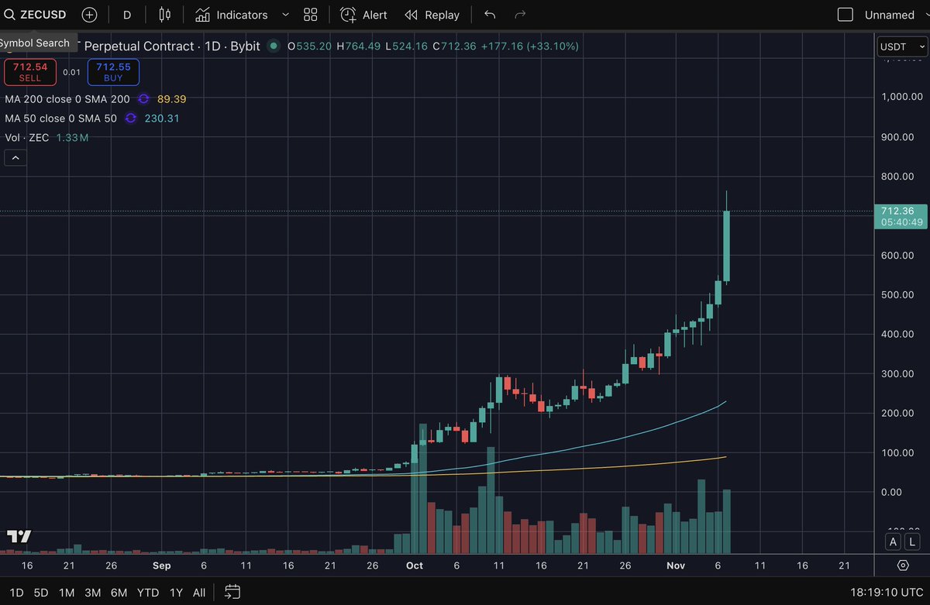This screenshot has width=930, height=605.
Task: Add symbol to compare with plus icon
Action: click(90, 15)
